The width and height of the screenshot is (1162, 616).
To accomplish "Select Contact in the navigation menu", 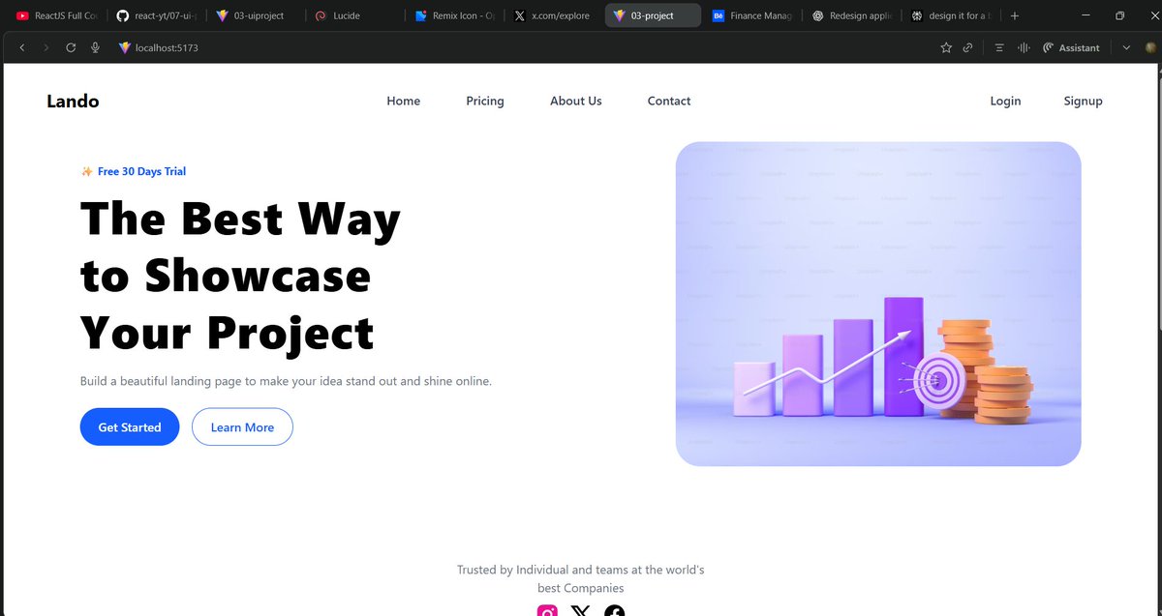I will point(668,101).
